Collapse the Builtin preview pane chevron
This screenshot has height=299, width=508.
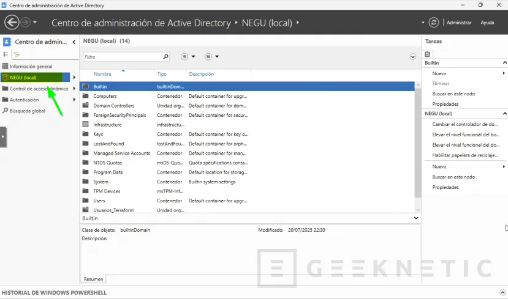tap(416, 218)
